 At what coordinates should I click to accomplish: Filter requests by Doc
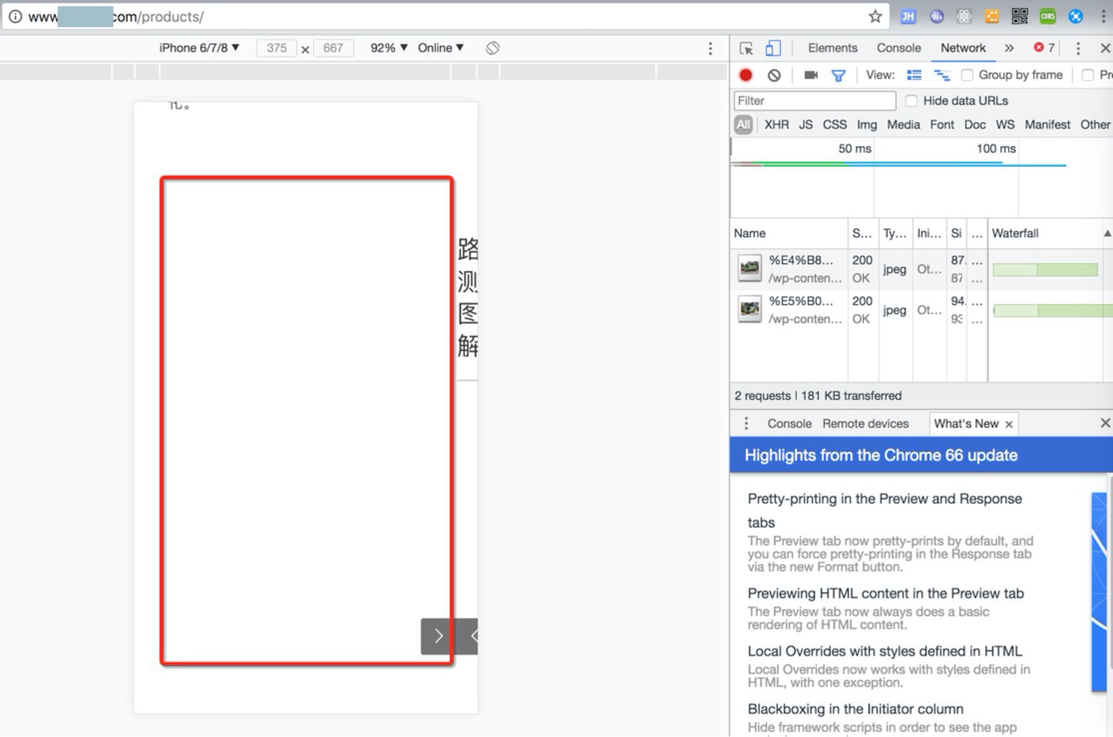click(x=975, y=125)
